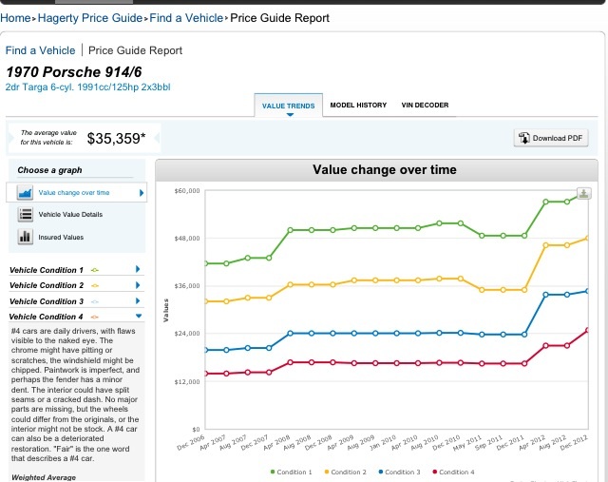Open the Model History tab

[358, 106]
